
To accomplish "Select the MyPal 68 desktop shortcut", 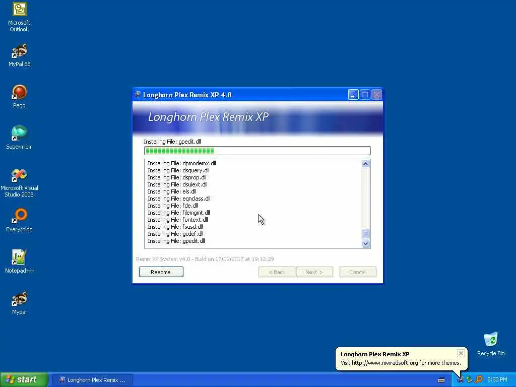I will (x=19, y=55).
